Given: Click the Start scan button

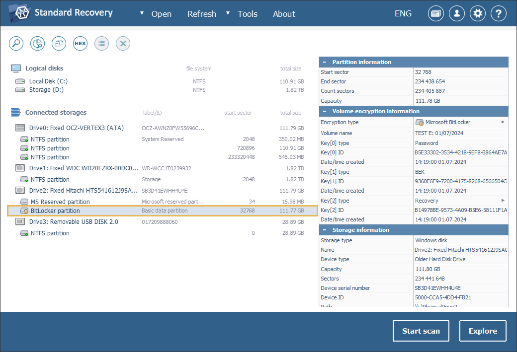Looking at the screenshot, I should 421,331.
